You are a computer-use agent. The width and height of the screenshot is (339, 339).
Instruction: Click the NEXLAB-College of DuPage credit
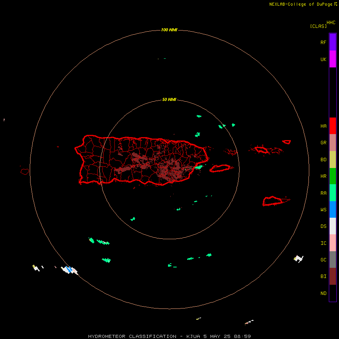pyautogui.click(x=301, y=4)
